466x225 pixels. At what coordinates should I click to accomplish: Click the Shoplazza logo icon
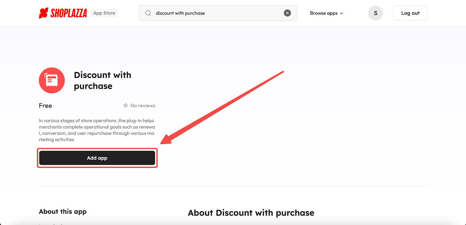[x=43, y=13]
